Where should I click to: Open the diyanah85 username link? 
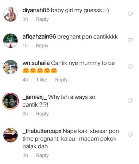pyautogui.click(x=36, y=11)
